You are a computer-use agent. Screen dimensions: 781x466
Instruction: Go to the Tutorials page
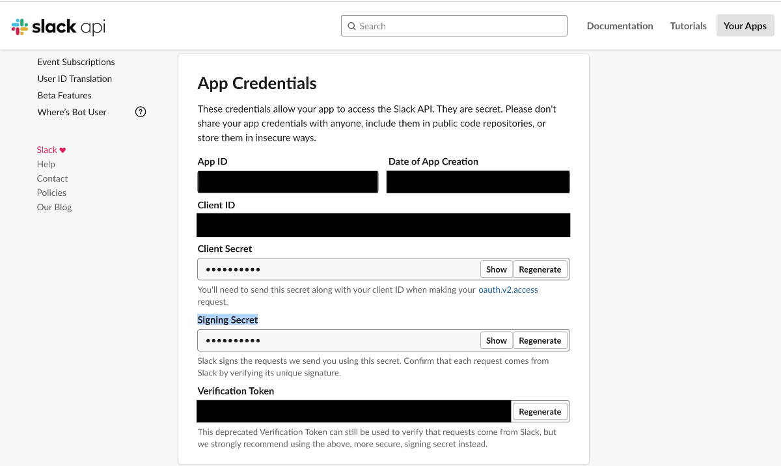click(688, 26)
